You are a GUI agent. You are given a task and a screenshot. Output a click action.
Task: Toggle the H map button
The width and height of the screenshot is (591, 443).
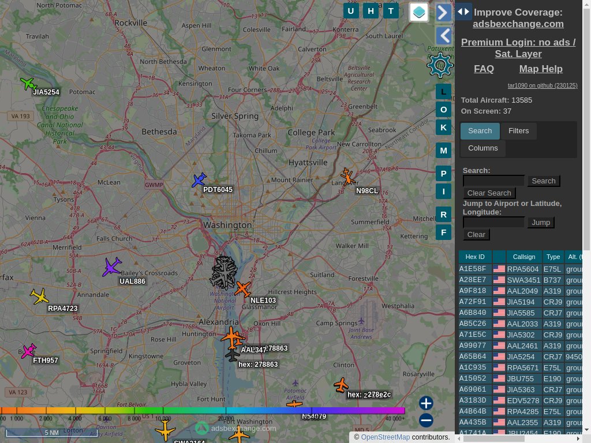[x=371, y=11]
